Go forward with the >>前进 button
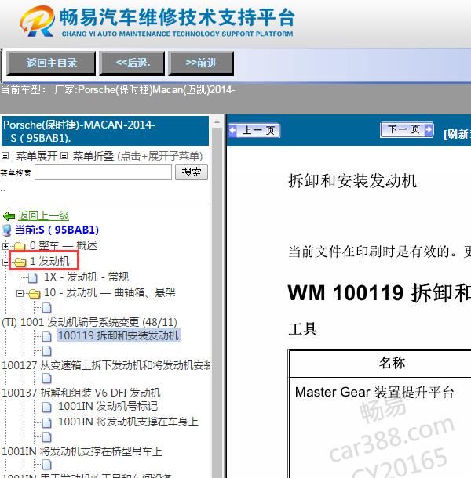This screenshot has width=471, height=478. tap(201, 63)
